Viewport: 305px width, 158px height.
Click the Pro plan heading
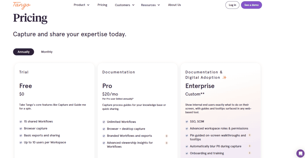tap(107, 86)
